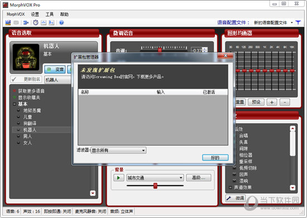Click the effects list scroll-up arrow

292,128
